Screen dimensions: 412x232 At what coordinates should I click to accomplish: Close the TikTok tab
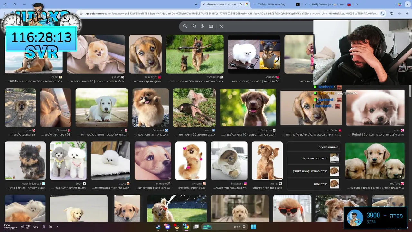(255, 4)
